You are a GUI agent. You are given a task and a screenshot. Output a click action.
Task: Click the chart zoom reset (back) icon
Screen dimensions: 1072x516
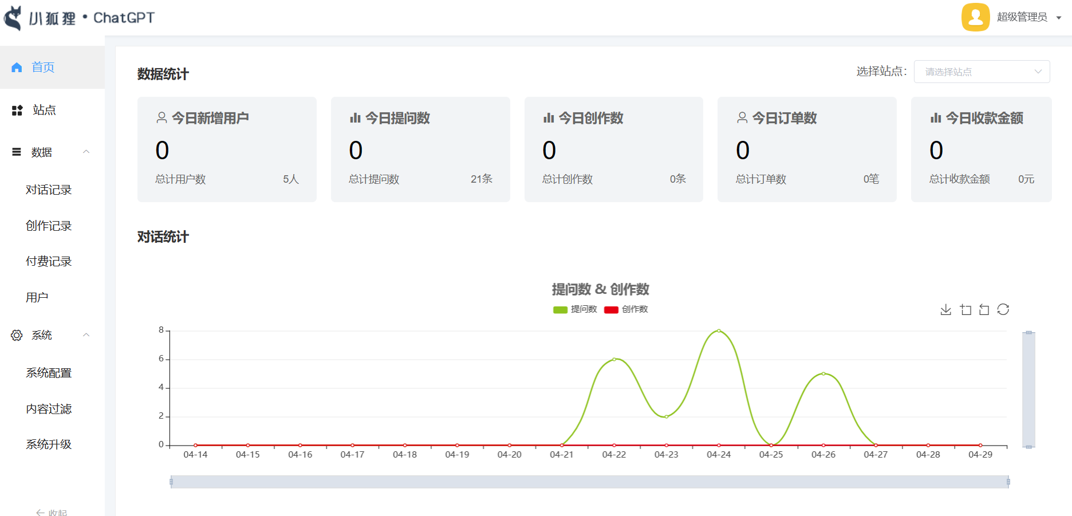tap(984, 310)
